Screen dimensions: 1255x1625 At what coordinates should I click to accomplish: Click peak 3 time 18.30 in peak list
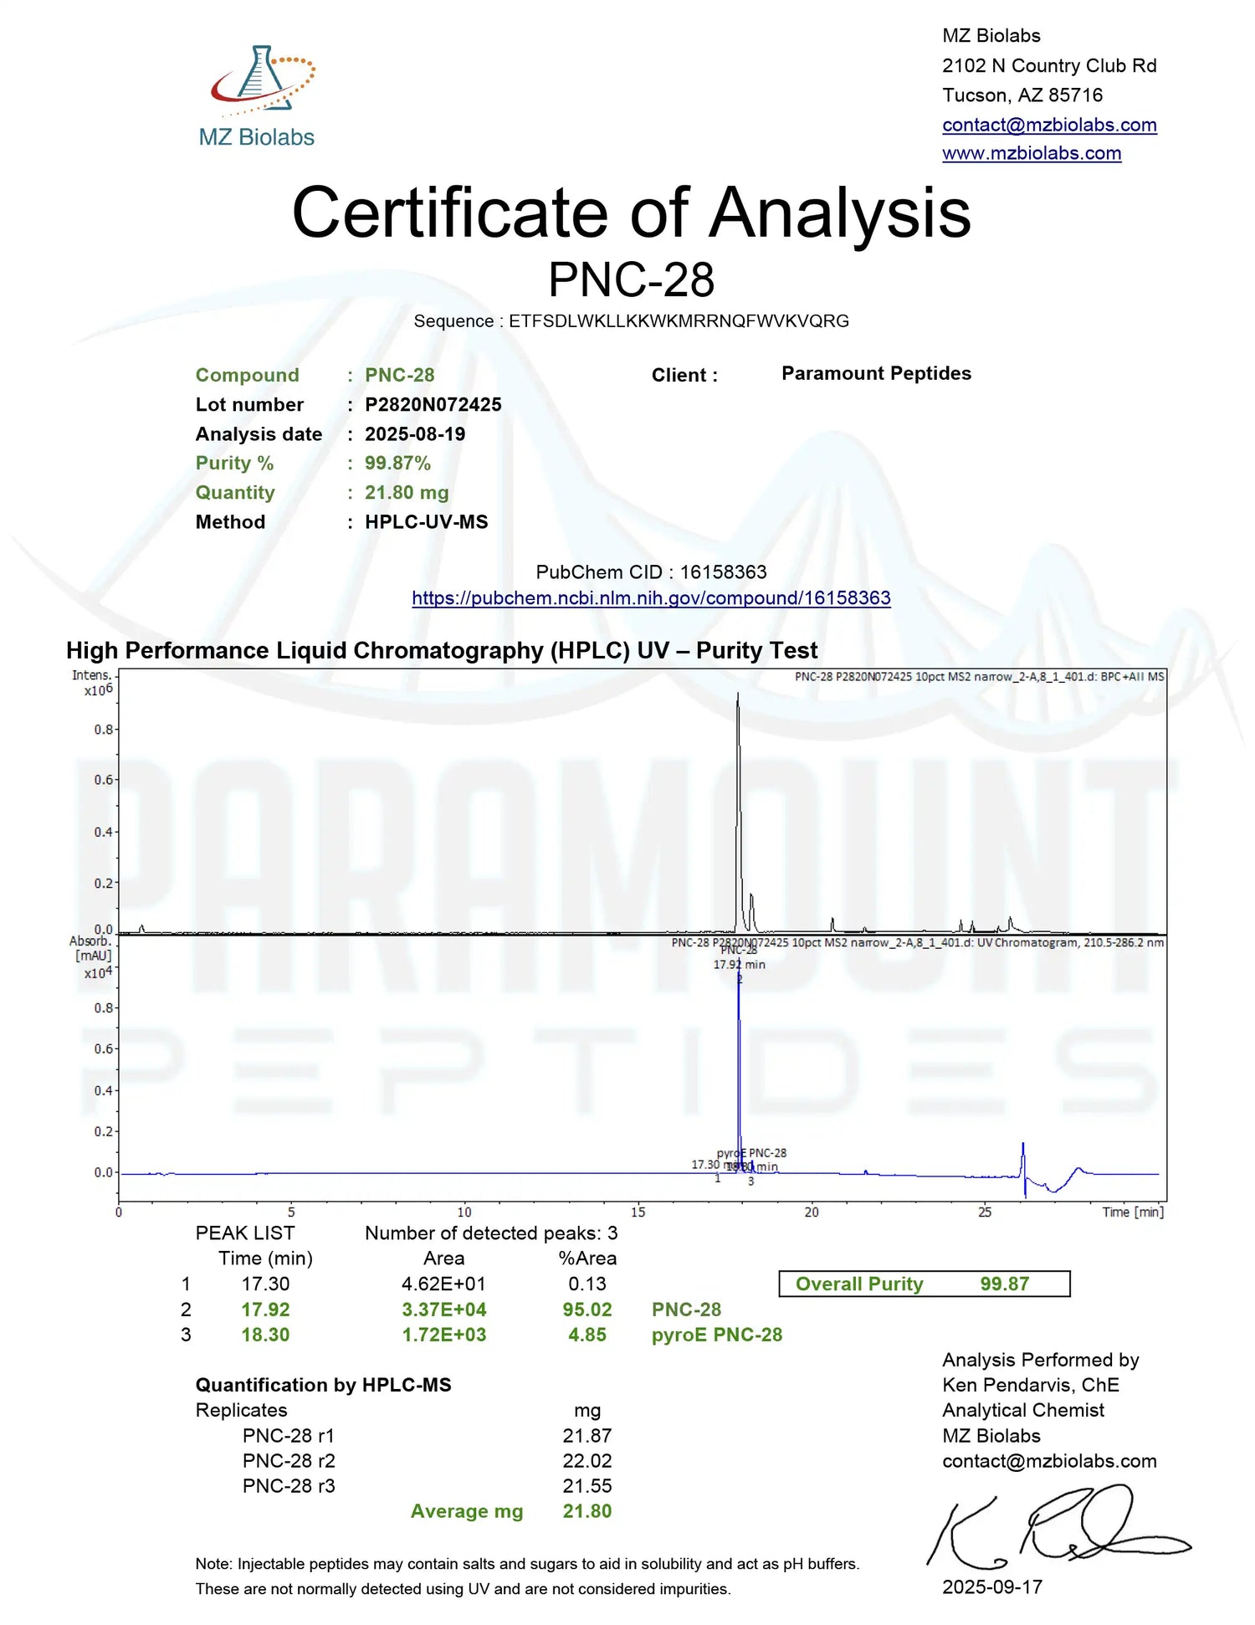pos(265,1335)
